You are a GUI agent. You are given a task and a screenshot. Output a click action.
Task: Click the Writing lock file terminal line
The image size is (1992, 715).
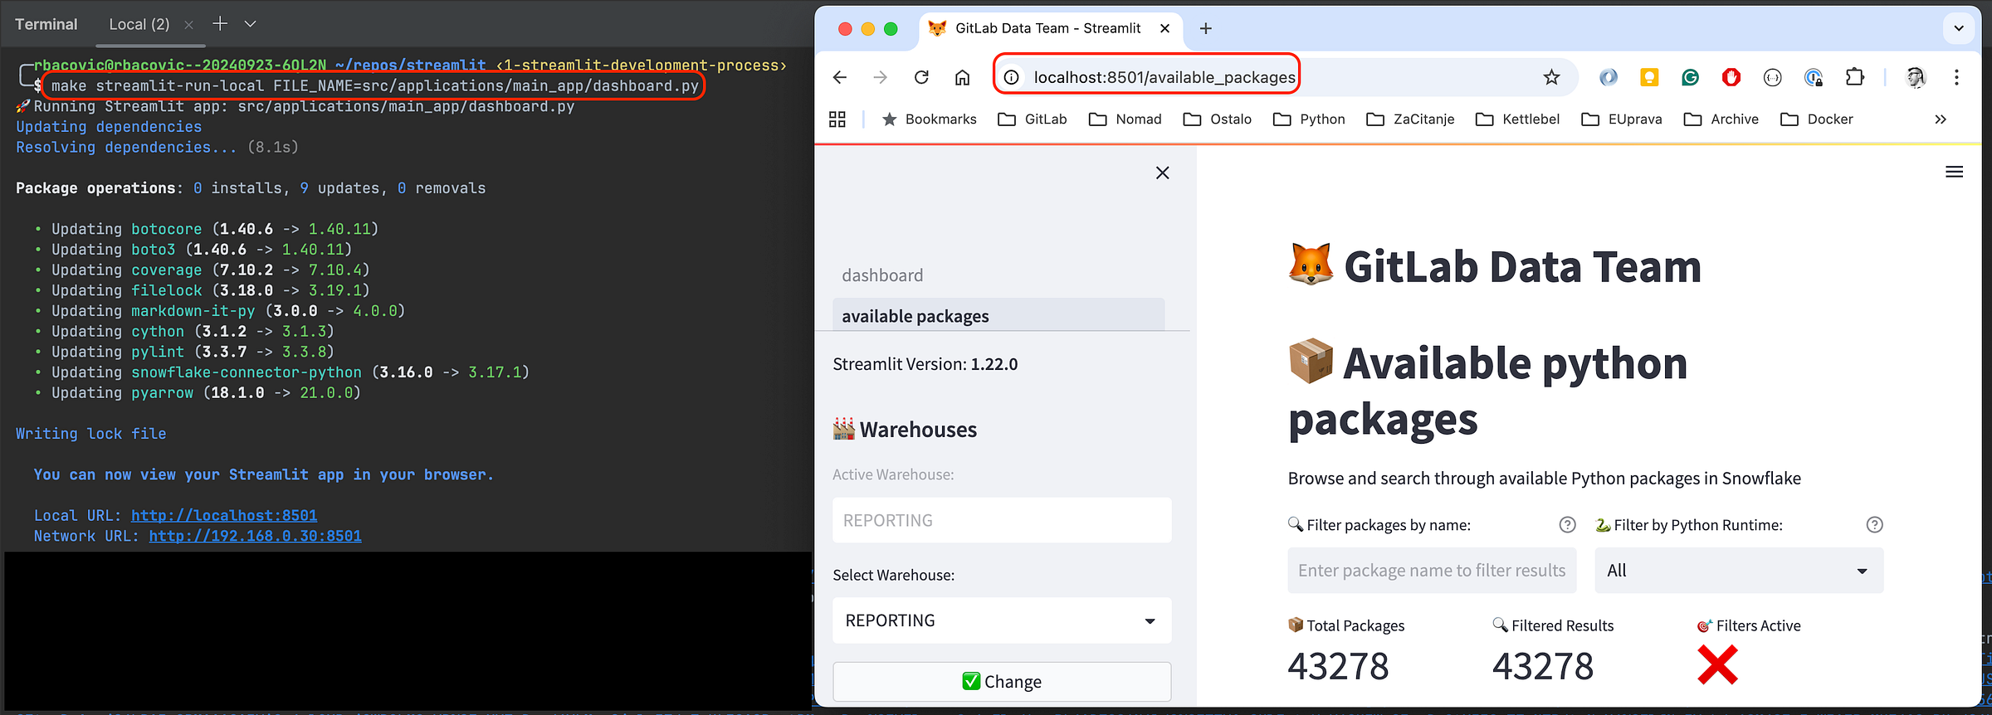tap(91, 434)
